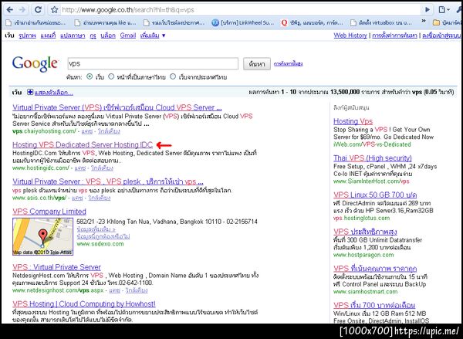Open the maps link in Google's top bar
The height and width of the screenshot is (339, 463).
(48, 36)
